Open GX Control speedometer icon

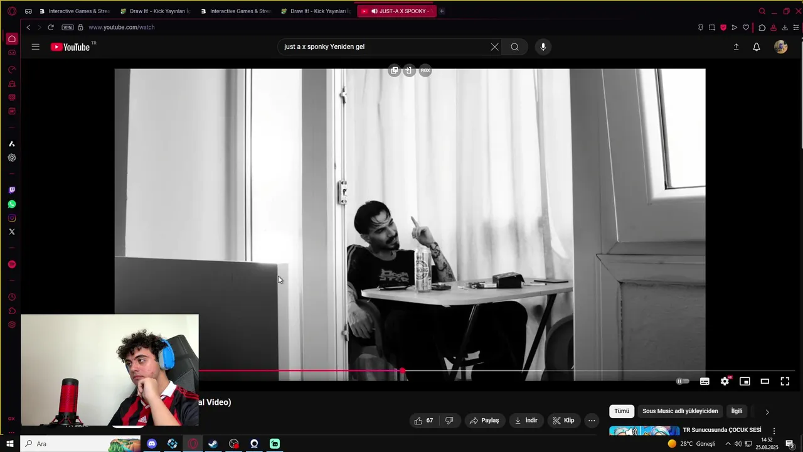coord(12,70)
